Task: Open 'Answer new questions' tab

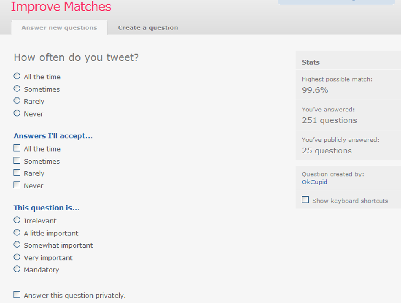Action: (59, 27)
